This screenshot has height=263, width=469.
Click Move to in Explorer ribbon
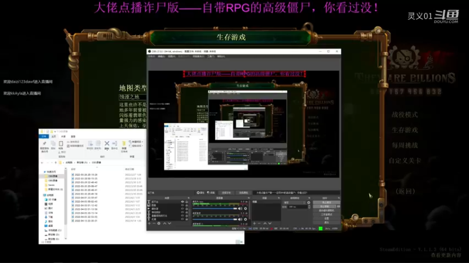coord(90,145)
